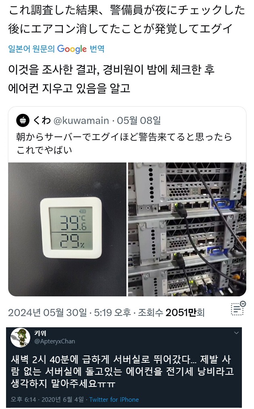Click the Google logo in the translation line

[72, 49]
